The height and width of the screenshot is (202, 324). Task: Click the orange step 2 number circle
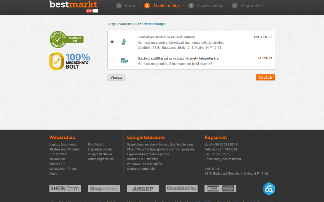tap(147, 6)
